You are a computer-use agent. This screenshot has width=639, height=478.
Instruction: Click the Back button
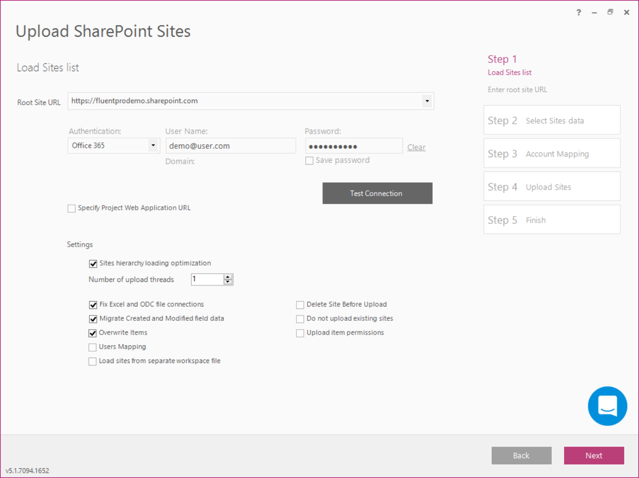click(522, 455)
